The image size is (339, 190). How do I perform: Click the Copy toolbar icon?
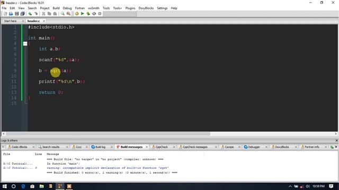tap(49, 14)
